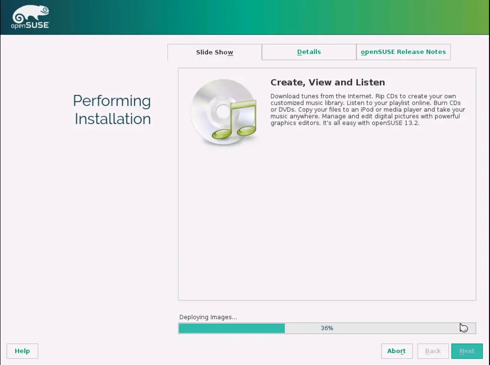Click the Deploying Images status text

pyautogui.click(x=208, y=317)
